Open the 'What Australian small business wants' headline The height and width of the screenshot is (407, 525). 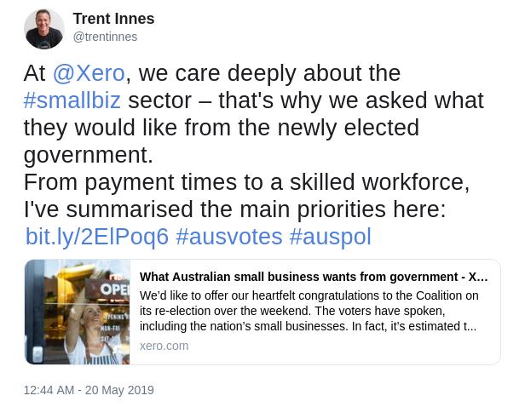point(314,277)
